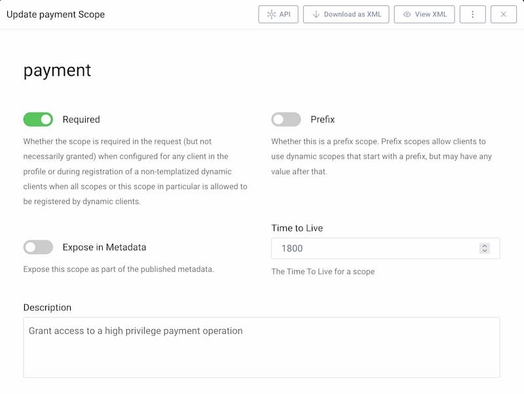Image resolution: width=524 pixels, height=394 pixels.
Task: Disable the Required toggle
Action: 38,119
